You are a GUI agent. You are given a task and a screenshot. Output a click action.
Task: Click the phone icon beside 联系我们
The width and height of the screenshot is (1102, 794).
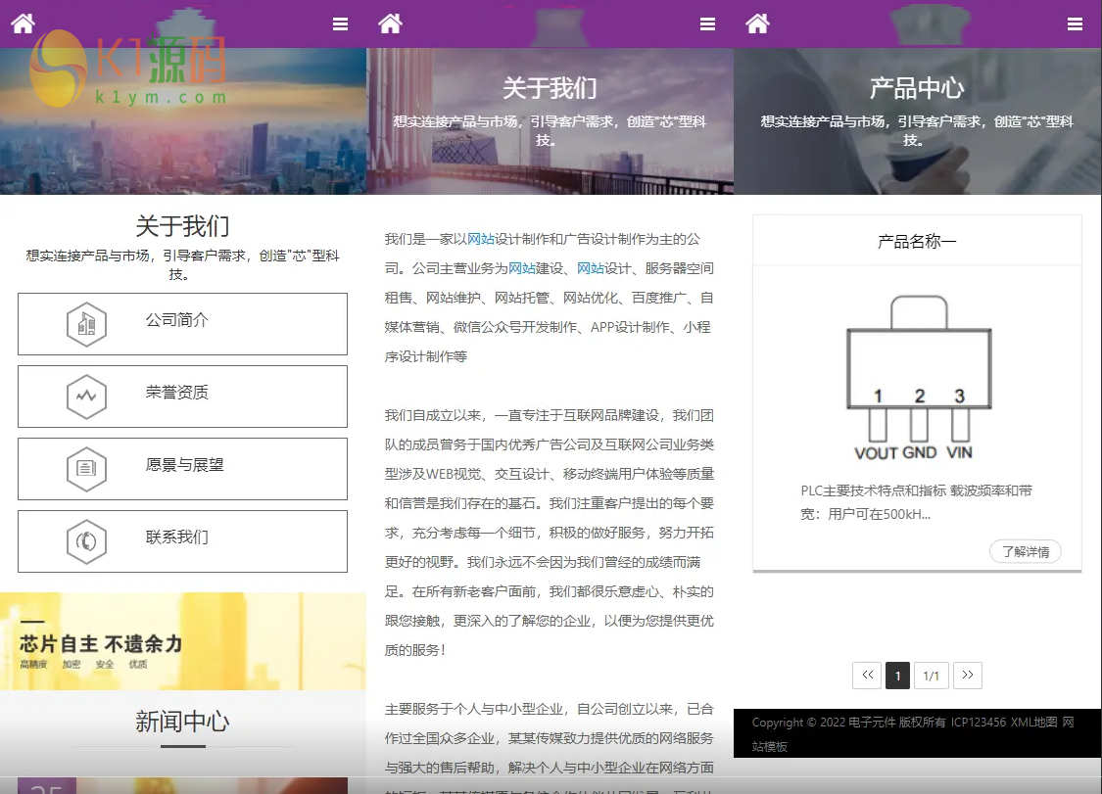coord(86,541)
